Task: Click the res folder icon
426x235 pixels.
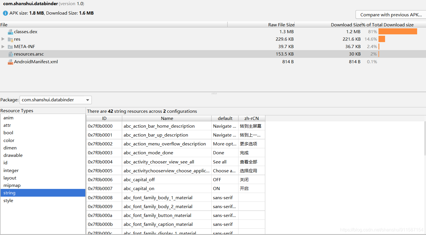Action: (11, 39)
